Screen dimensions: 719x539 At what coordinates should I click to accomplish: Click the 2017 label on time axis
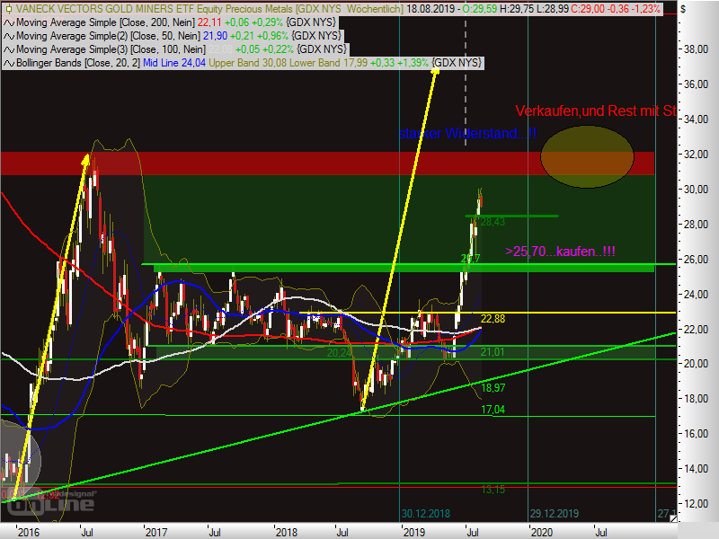pyautogui.click(x=156, y=532)
